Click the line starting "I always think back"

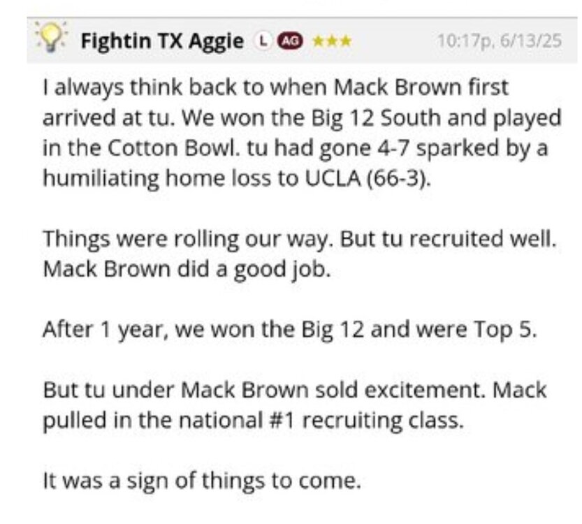[276, 88]
